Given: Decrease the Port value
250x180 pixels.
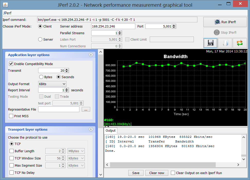Looking at the screenshot, I should click(174, 28).
